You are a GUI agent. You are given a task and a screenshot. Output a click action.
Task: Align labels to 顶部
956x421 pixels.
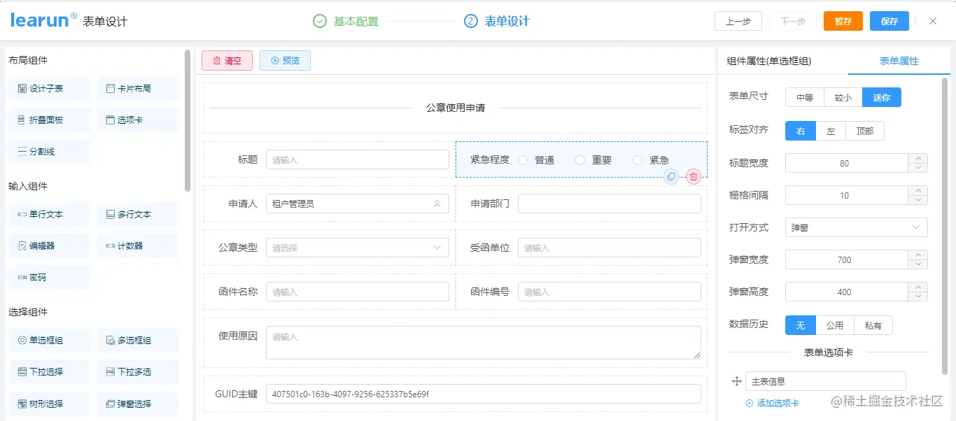click(865, 131)
